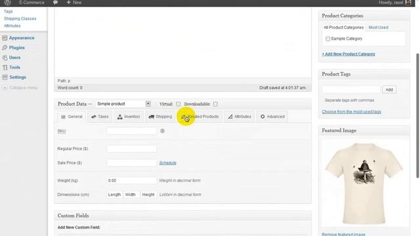The width and height of the screenshot is (420, 236).
Task: Click the Collapse menu arrow icon
Action: [5, 87]
